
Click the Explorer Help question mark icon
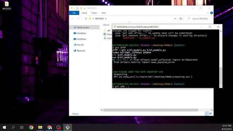click(x=212, y=13)
